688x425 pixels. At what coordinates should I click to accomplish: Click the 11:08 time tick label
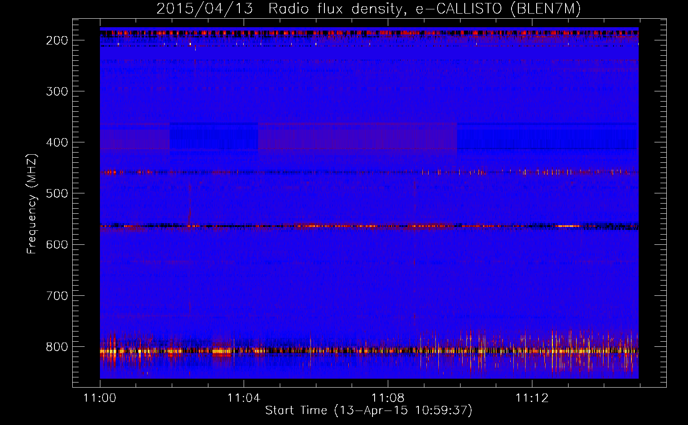388,398
